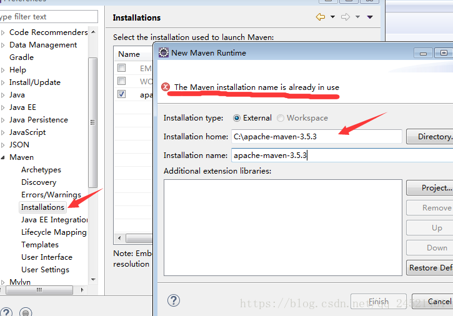453x316 pixels.
Task: Open the back history dropdown arrow
Action: 332,17
